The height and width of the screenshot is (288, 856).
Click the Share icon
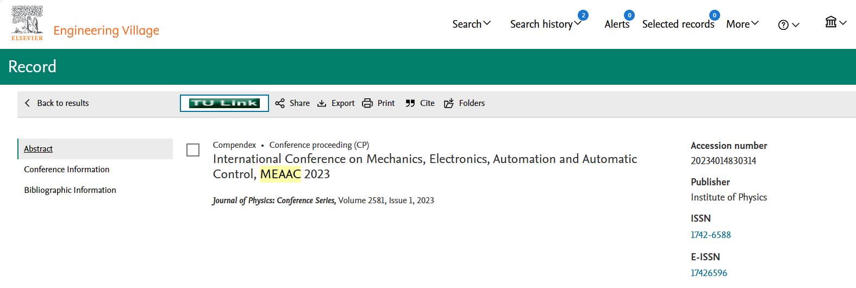[280, 103]
